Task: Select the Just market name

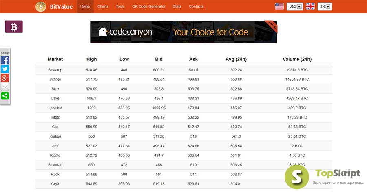Action: click(55, 146)
